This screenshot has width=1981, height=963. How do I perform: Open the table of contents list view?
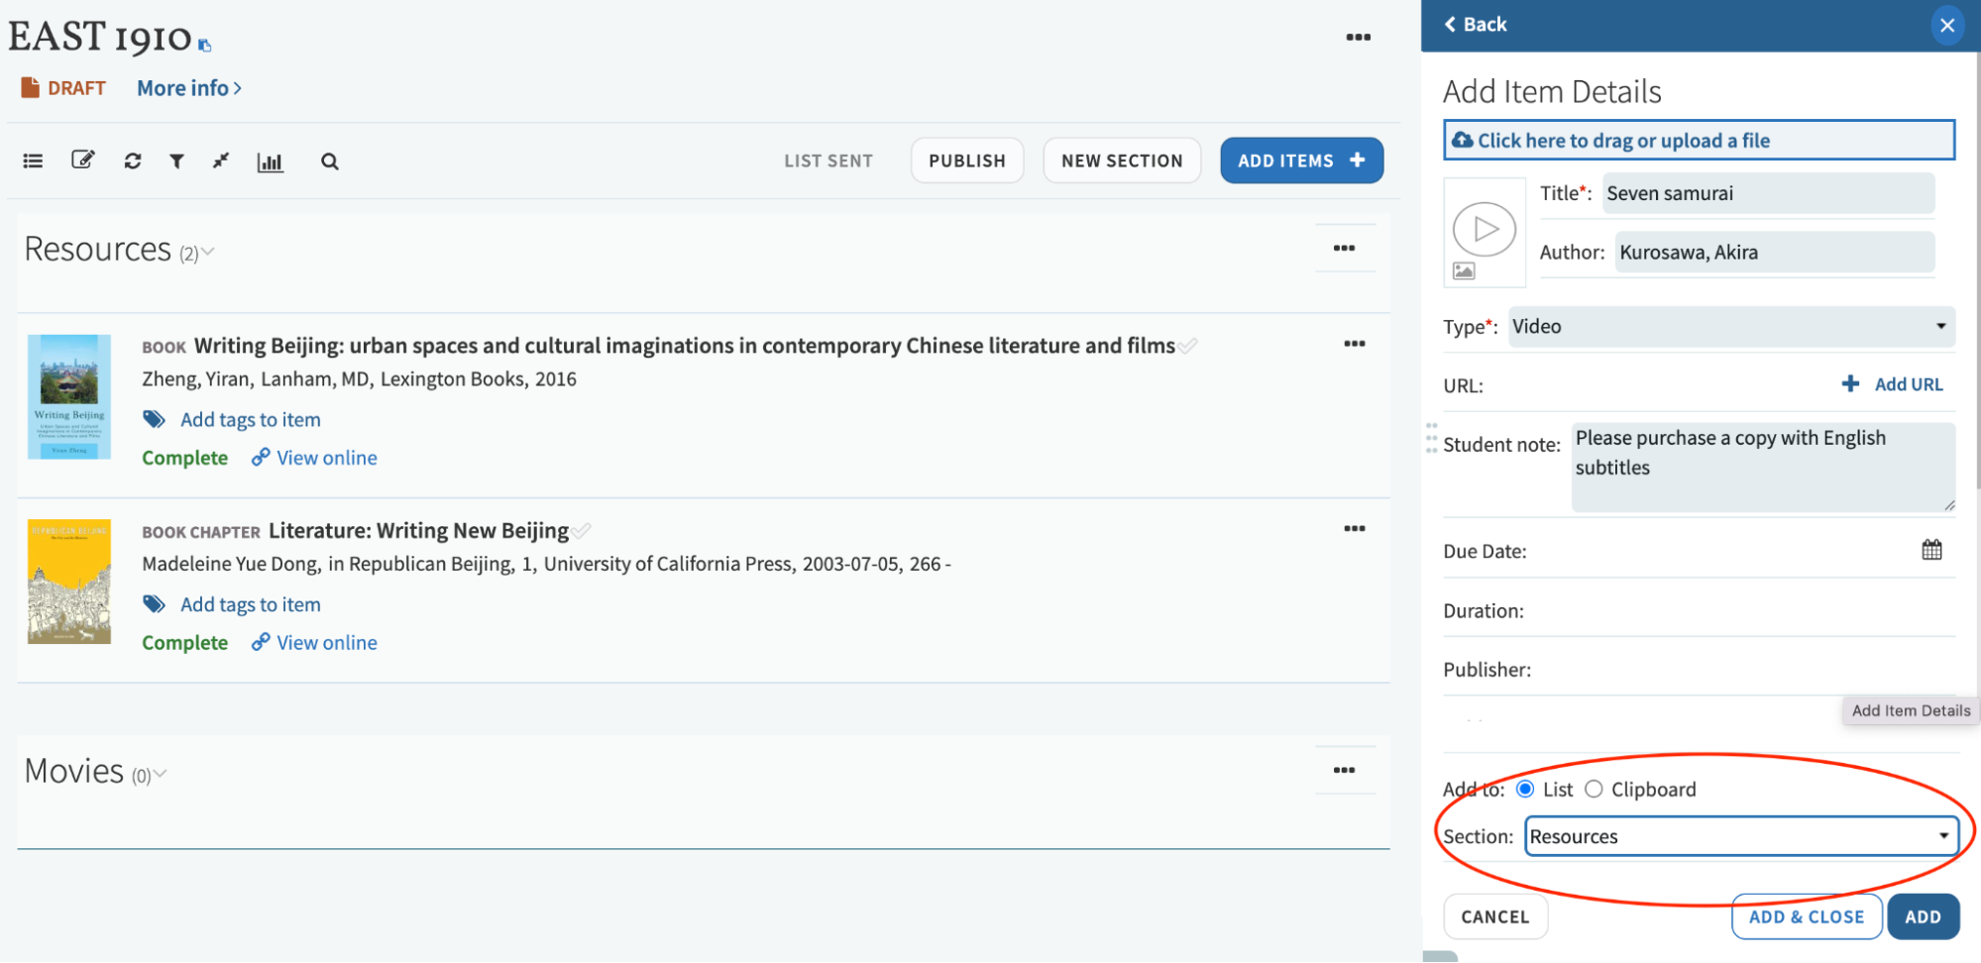coord(33,160)
